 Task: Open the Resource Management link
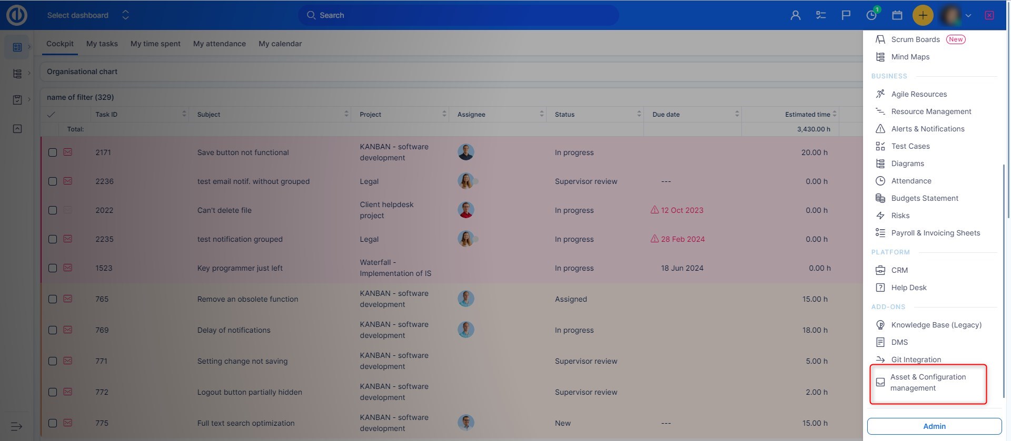point(931,111)
